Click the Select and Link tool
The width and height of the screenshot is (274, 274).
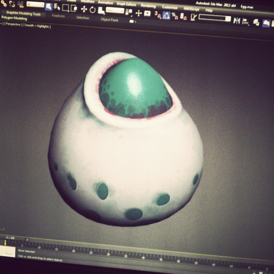coord(4,3)
